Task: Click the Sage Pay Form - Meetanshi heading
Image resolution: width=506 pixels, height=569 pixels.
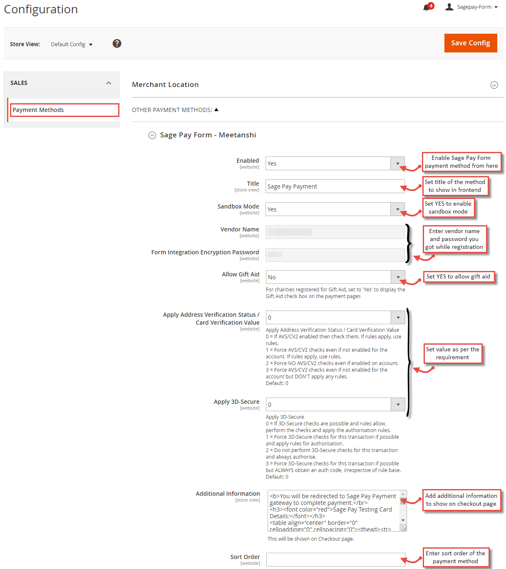Action: click(x=208, y=135)
